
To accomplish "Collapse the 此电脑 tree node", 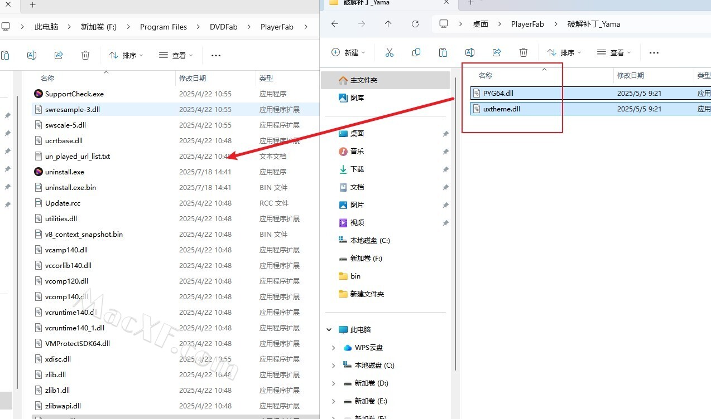I will (x=329, y=330).
